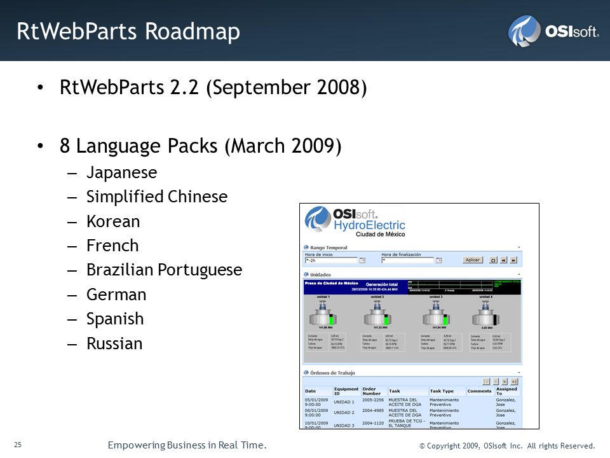This screenshot has width=610, height=458.
Task: Click the OSIsoft logo in slide header
Action: tap(553, 31)
